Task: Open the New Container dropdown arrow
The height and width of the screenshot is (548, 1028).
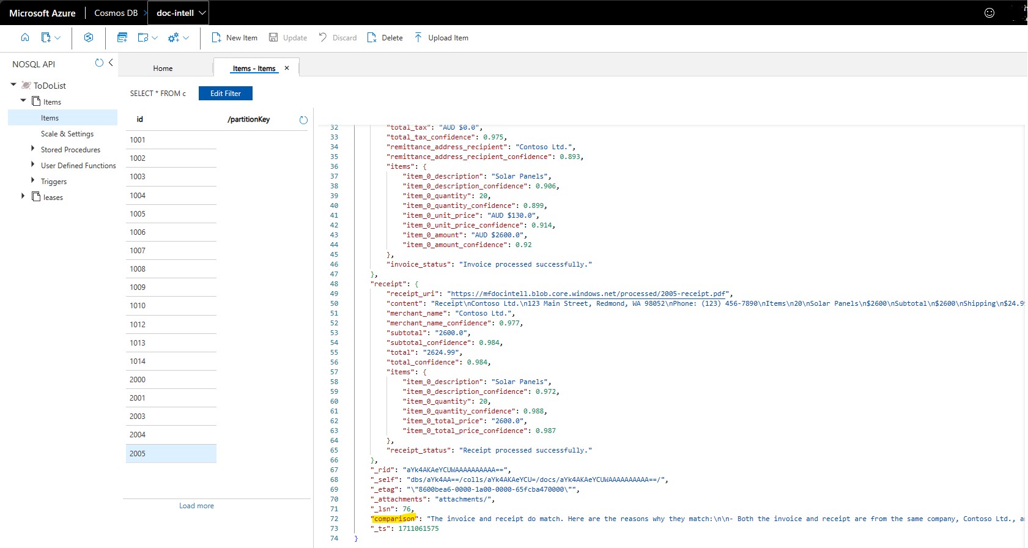Action: pyautogui.click(x=57, y=37)
